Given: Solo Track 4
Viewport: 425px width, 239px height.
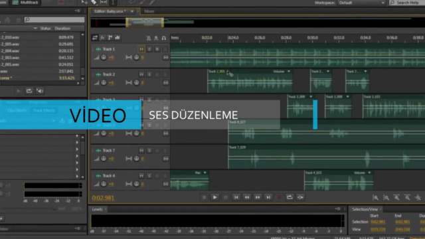Looking at the screenshot, I should coord(149,175).
